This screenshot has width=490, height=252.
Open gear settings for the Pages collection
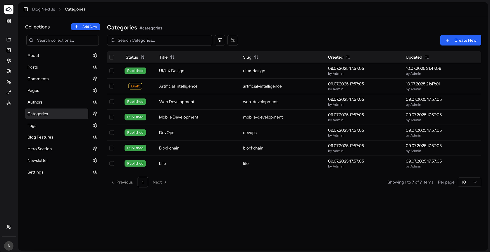95,90
